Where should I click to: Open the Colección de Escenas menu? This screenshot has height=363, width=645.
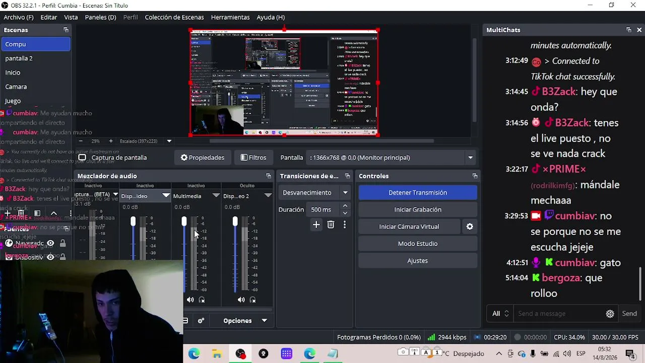174,17
